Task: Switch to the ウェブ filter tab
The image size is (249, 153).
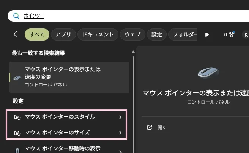Action: [132, 34]
